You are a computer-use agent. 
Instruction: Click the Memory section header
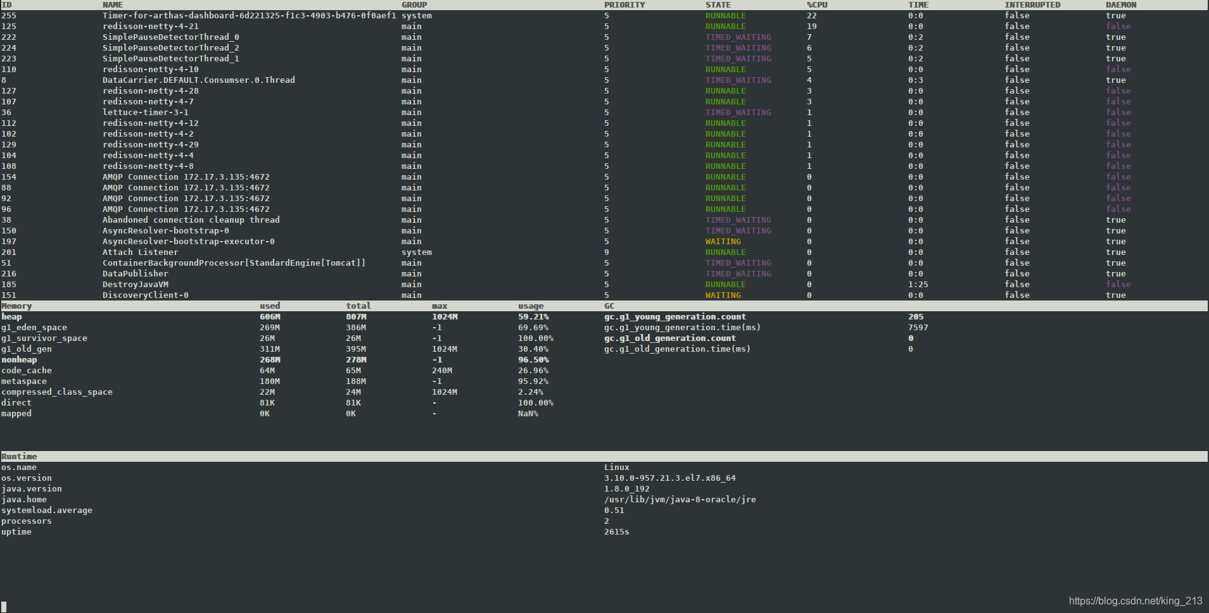pos(16,306)
